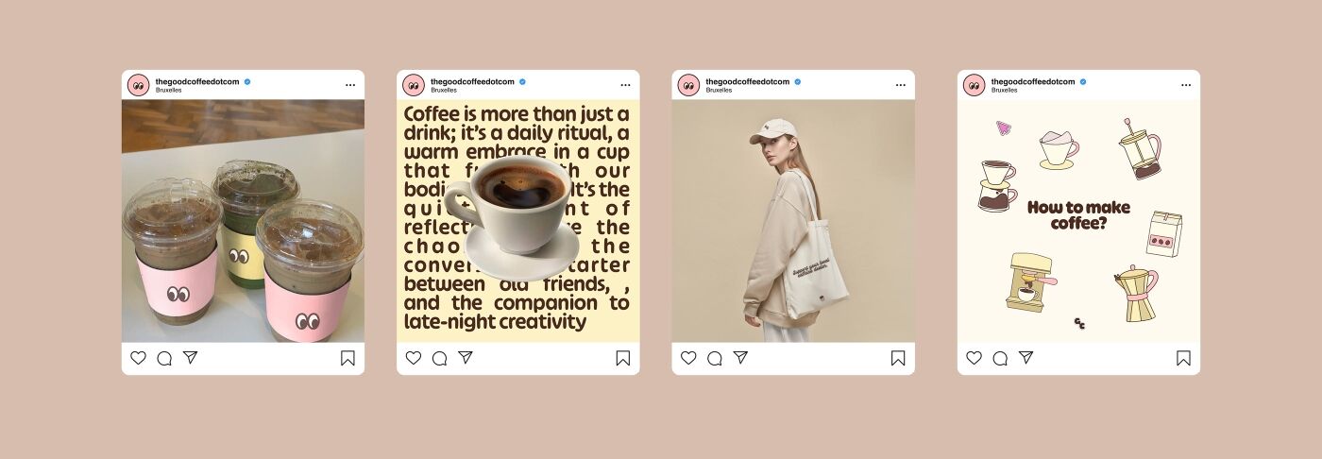The width and height of the screenshot is (1322, 459).
Task: Open three-dot menu on tote bag post
Action: (x=901, y=85)
